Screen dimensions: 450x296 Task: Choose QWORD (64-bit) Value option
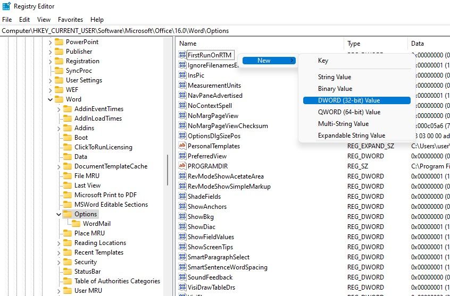click(x=357, y=112)
